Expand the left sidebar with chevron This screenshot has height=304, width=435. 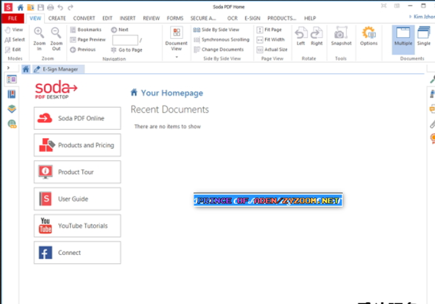8,67
